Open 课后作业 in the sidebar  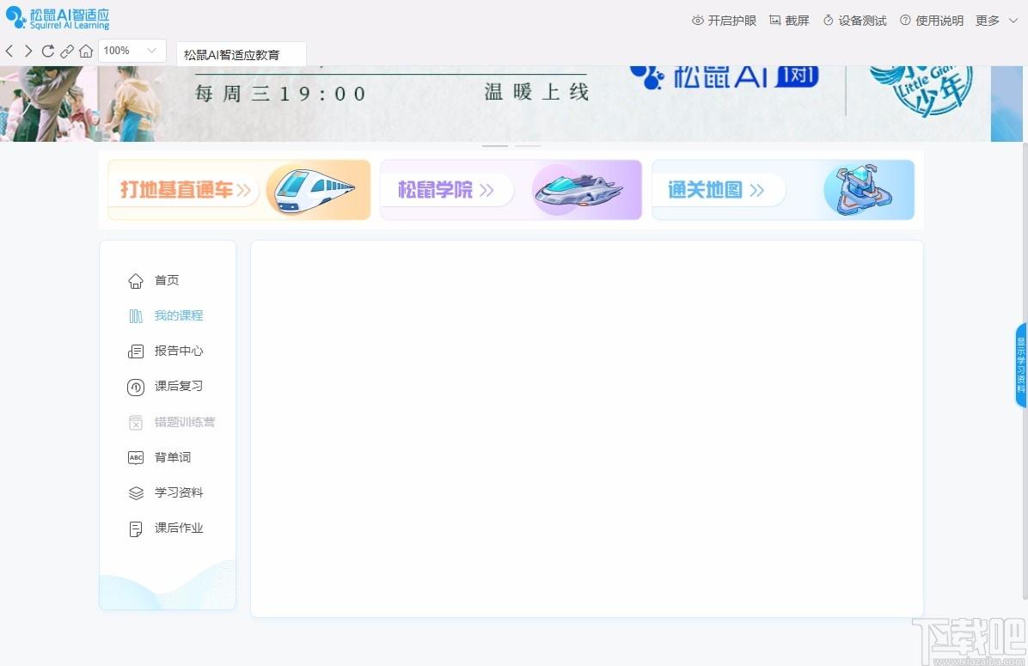pyautogui.click(x=178, y=529)
